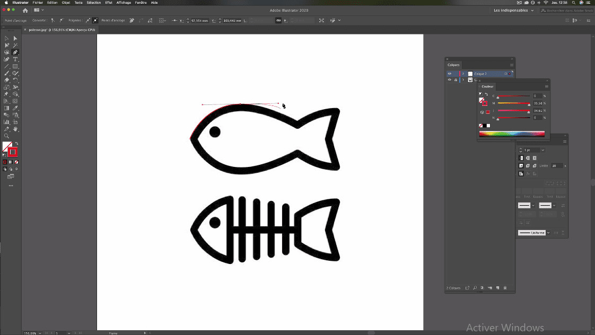The width and height of the screenshot is (595, 335).
Task: Expand the Calque 2 layer entry
Action: pos(463,74)
